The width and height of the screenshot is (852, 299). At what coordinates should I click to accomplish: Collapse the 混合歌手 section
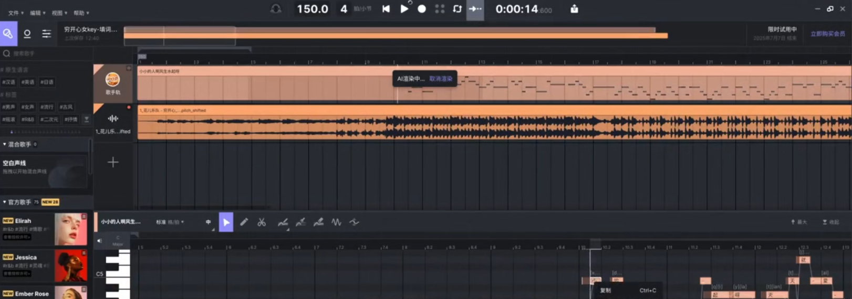[x=5, y=144]
